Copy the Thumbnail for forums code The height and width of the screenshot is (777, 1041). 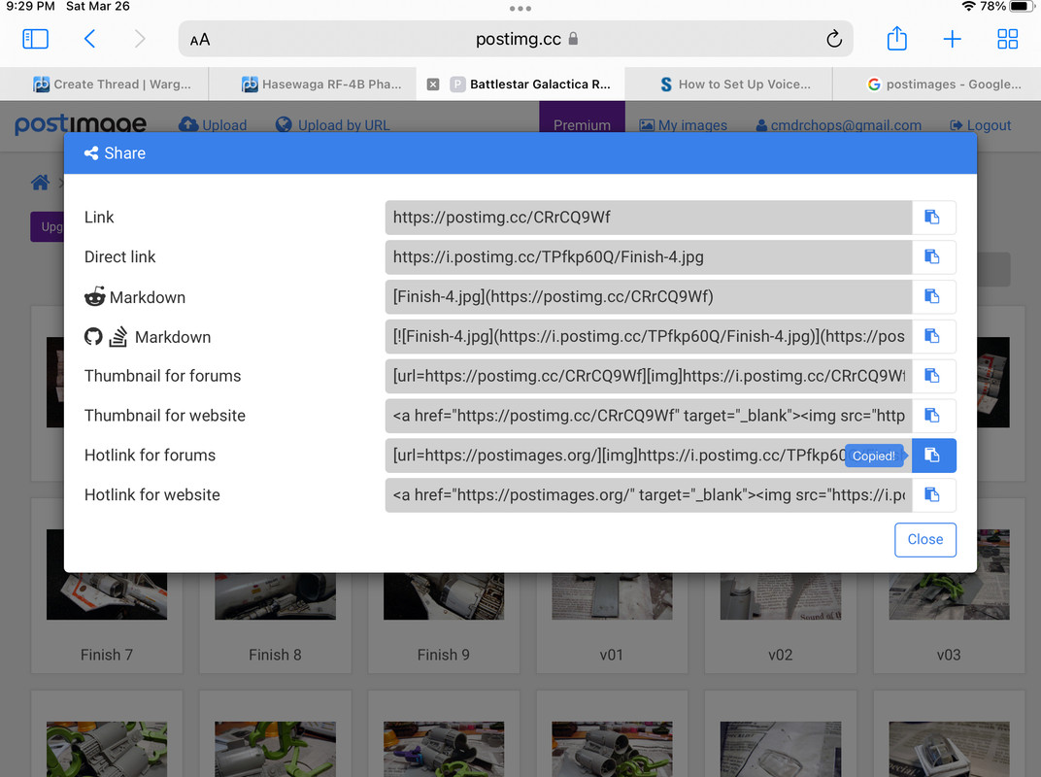pos(933,376)
